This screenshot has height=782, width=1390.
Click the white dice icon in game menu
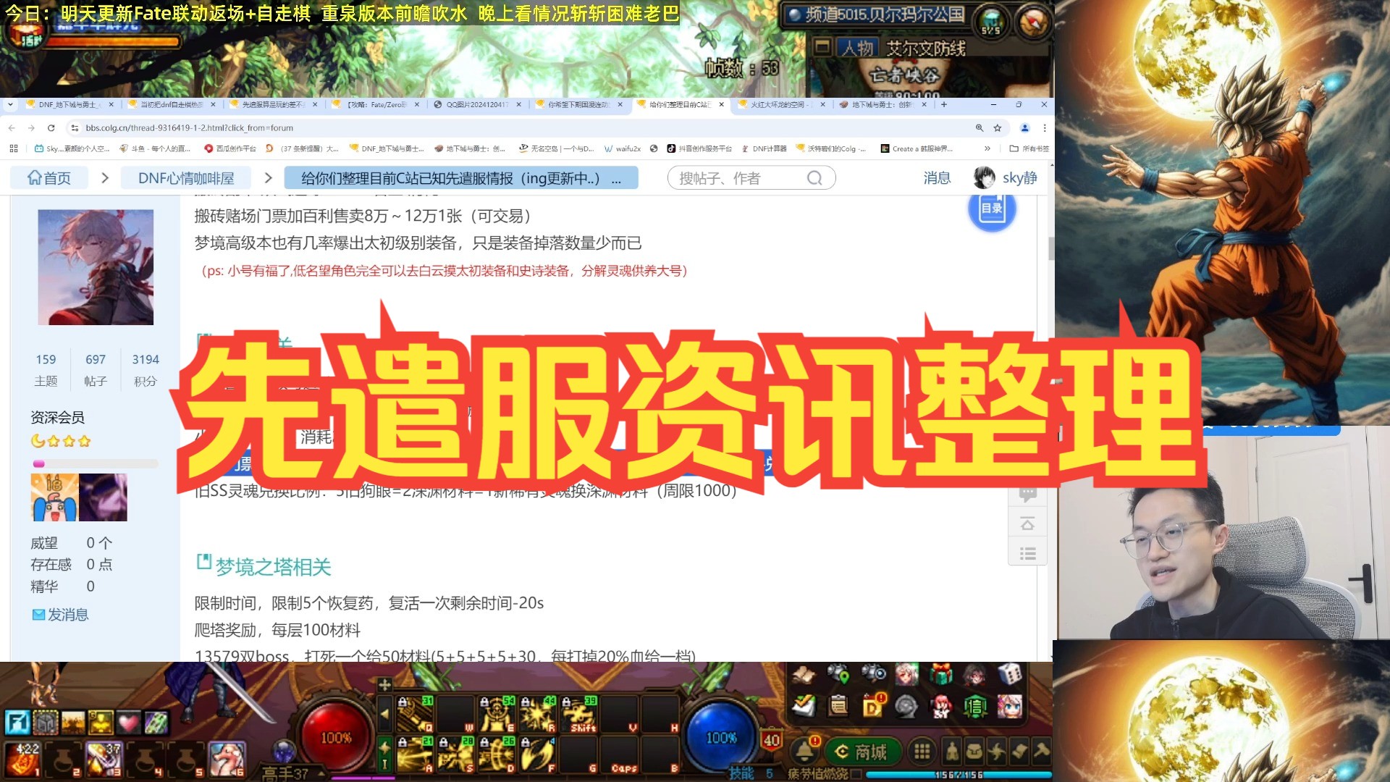point(1009,675)
